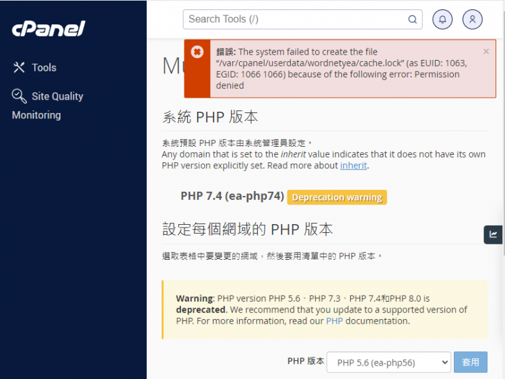Click the Site Quality magnifier icon
This screenshot has height=379, width=505.
click(19, 96)
